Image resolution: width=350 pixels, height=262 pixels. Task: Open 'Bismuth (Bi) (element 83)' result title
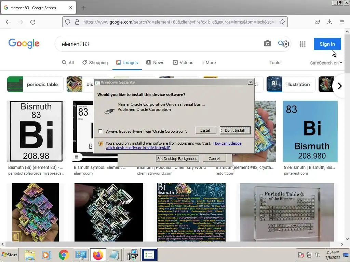36,167
